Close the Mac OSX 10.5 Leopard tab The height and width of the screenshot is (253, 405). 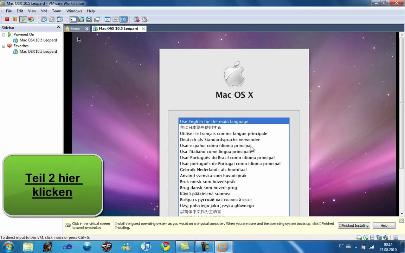(143, 29)
